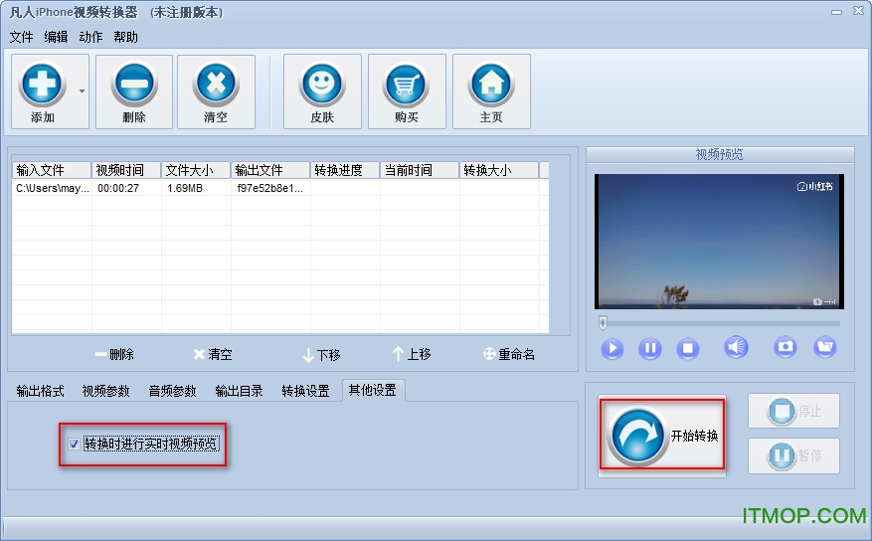Switch to the 视频参数 tab
This screenshot has height=541, width=872.
pos(105,391)
